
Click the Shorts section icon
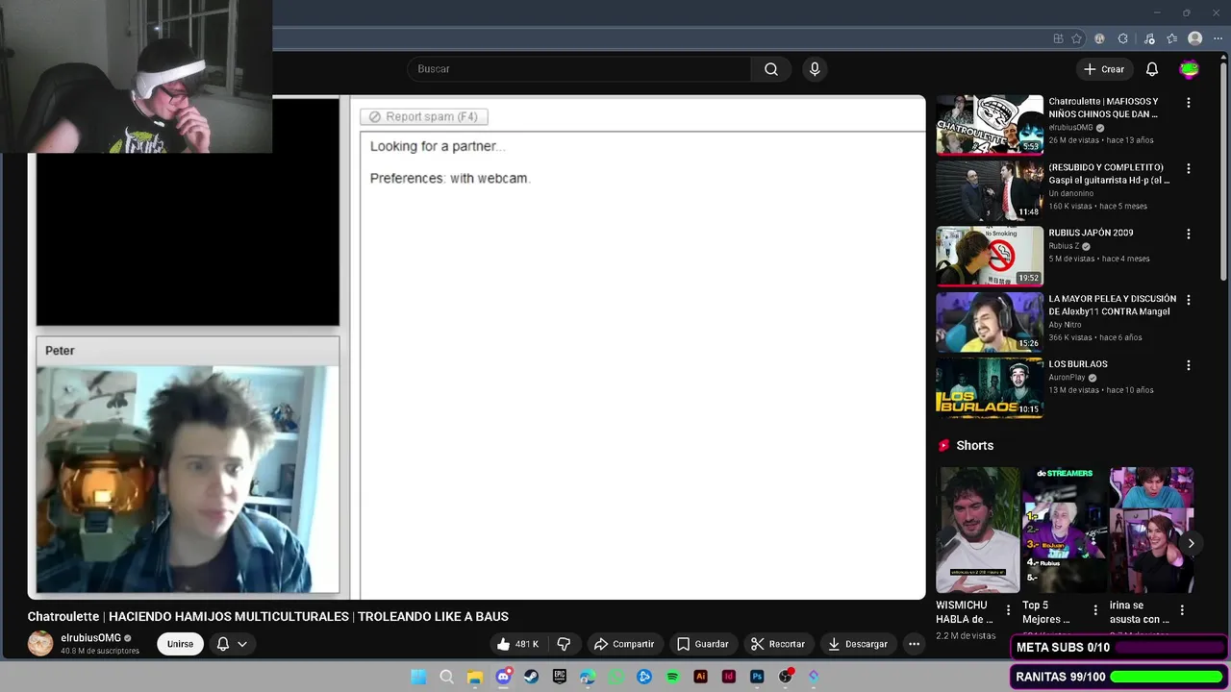[943, 446]
